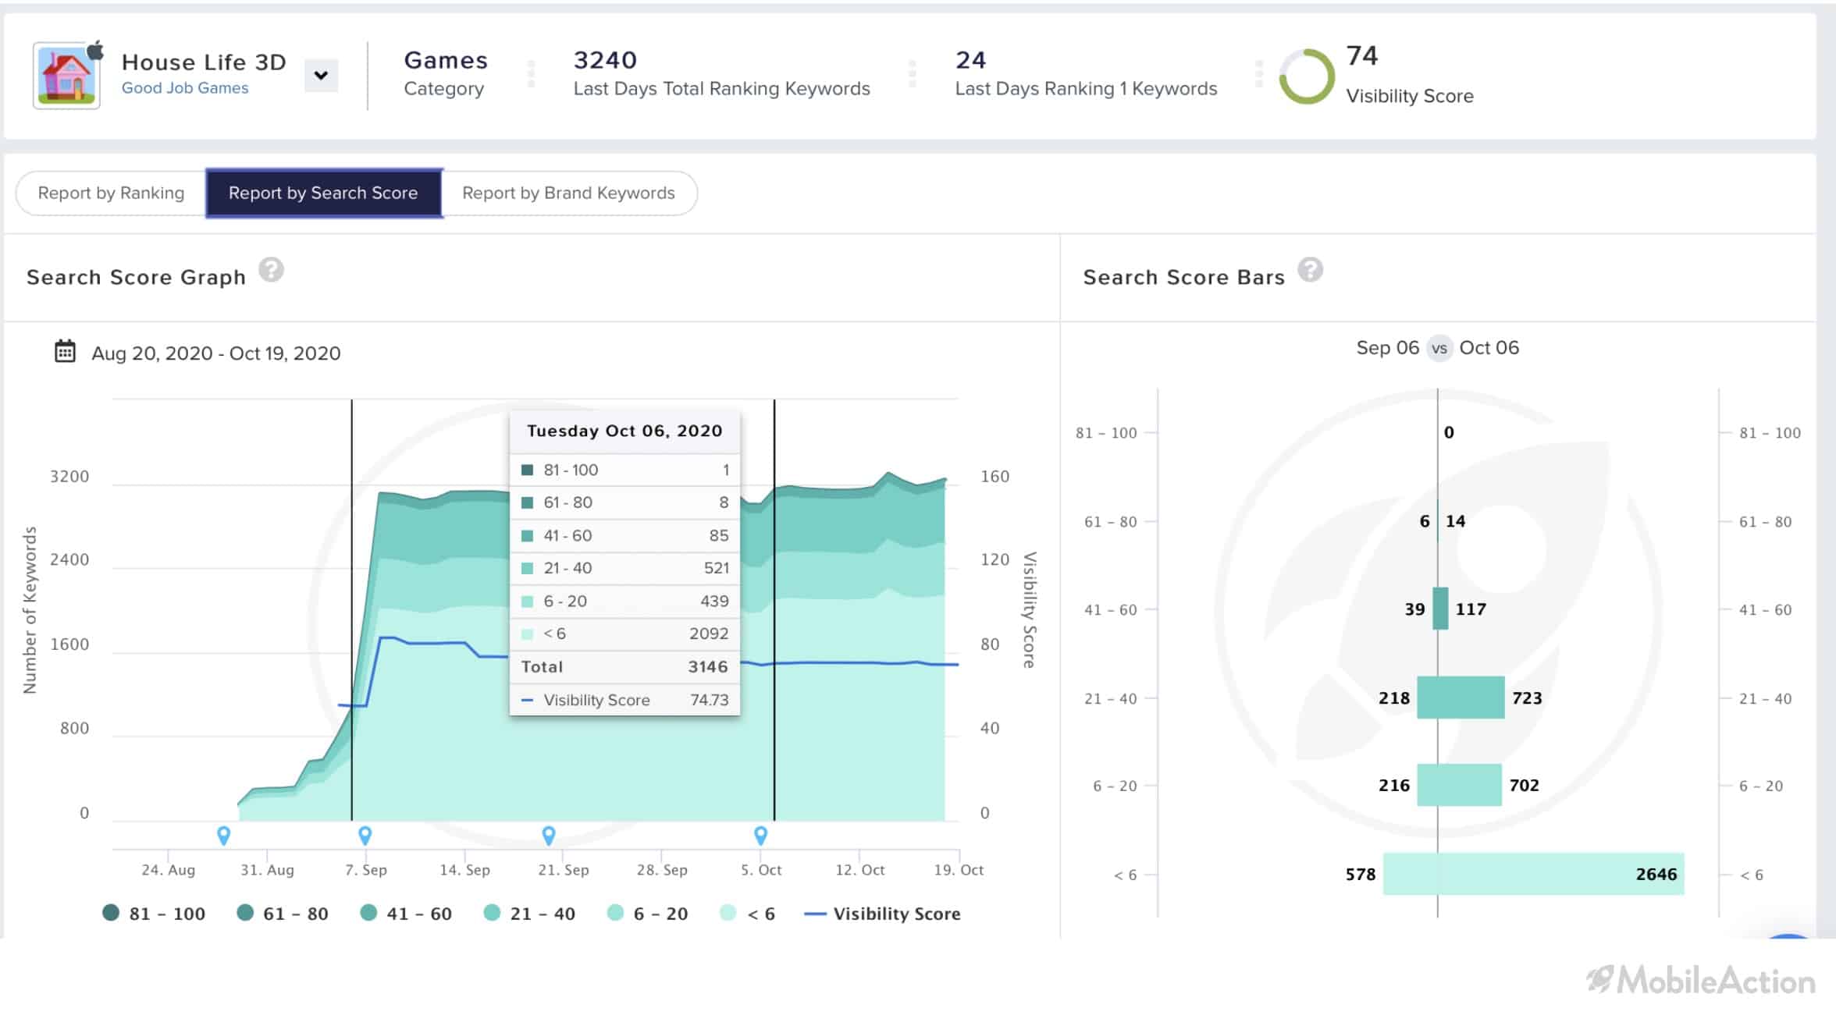Select Report by Search Score tab

pos(323,193)
